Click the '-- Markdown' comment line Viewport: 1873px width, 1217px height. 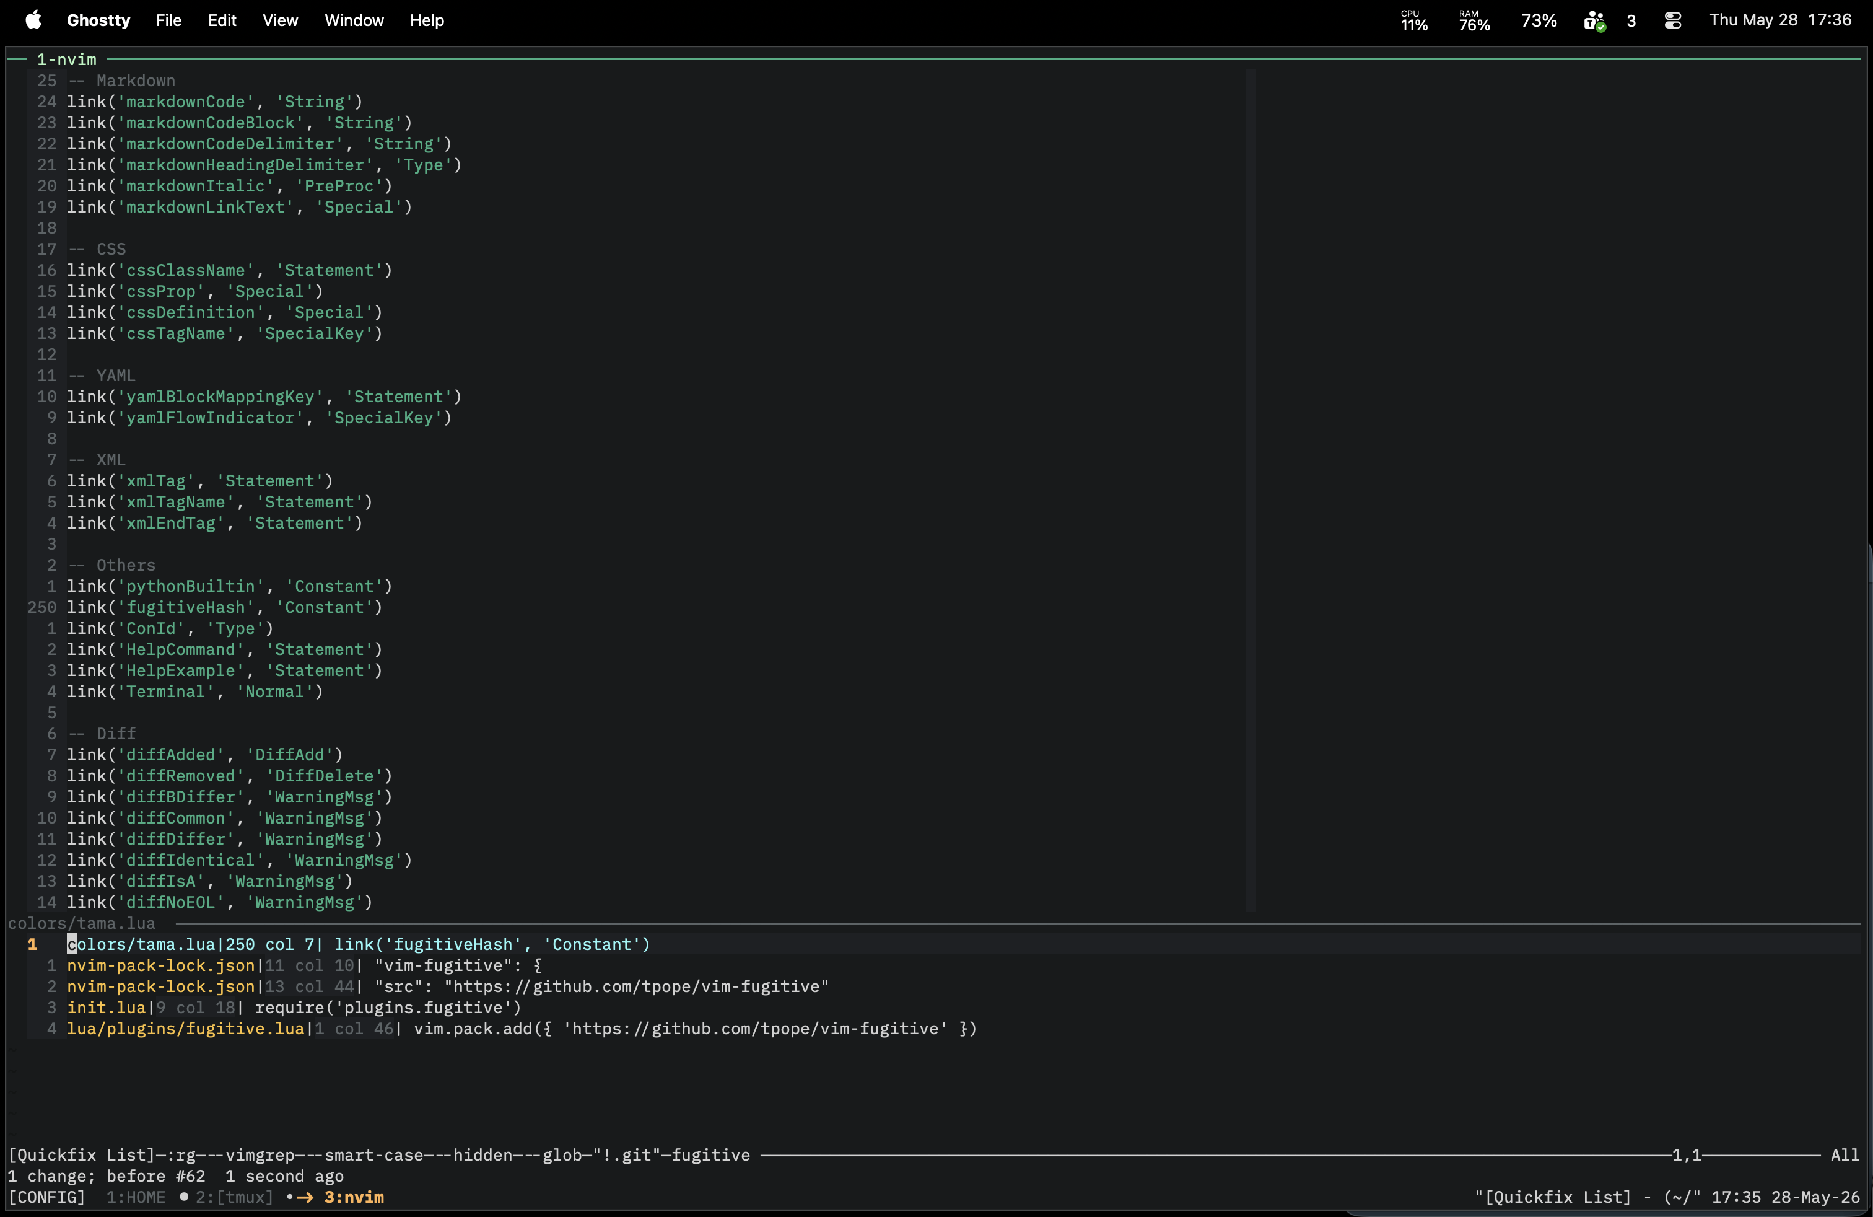tap(121, 81)
